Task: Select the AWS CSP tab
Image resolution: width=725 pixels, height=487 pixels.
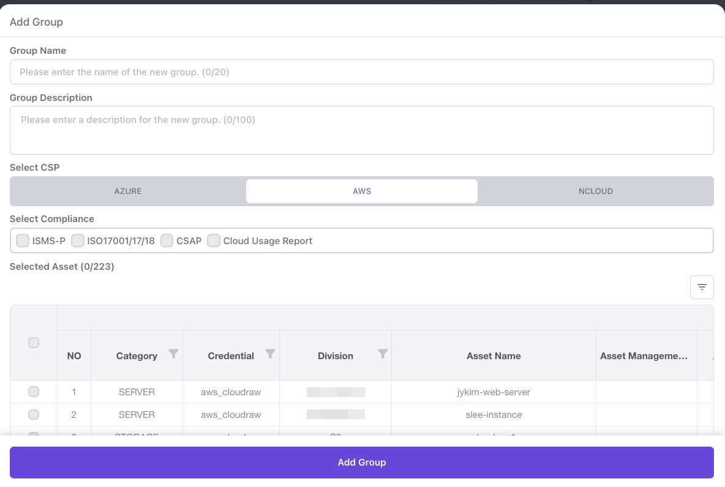Action: point(362,191)
